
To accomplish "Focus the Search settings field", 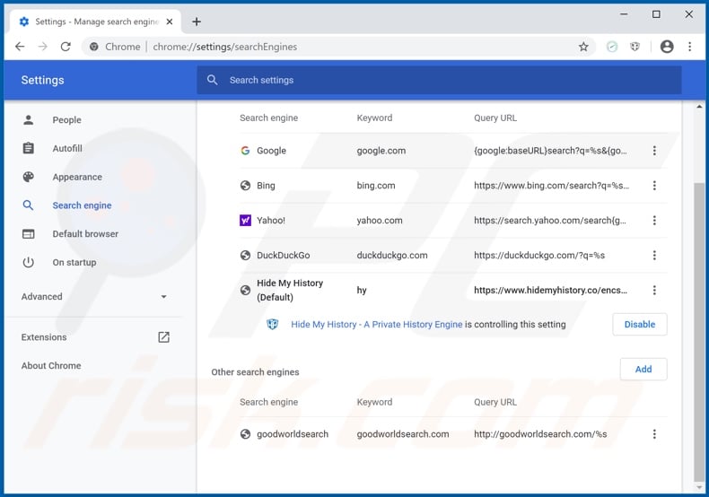I will [439, 80].
